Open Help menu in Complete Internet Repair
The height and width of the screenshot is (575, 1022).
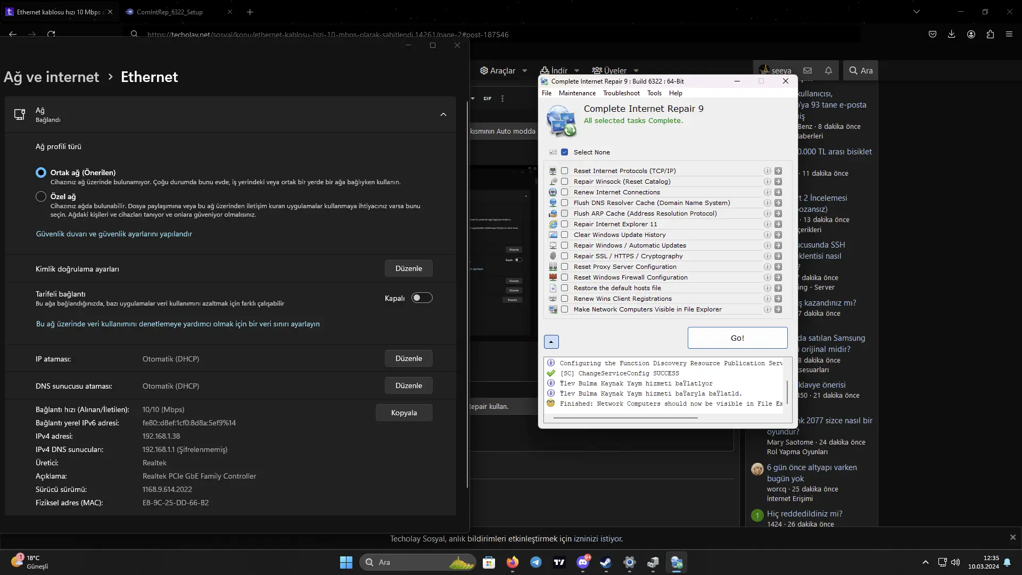675,93
